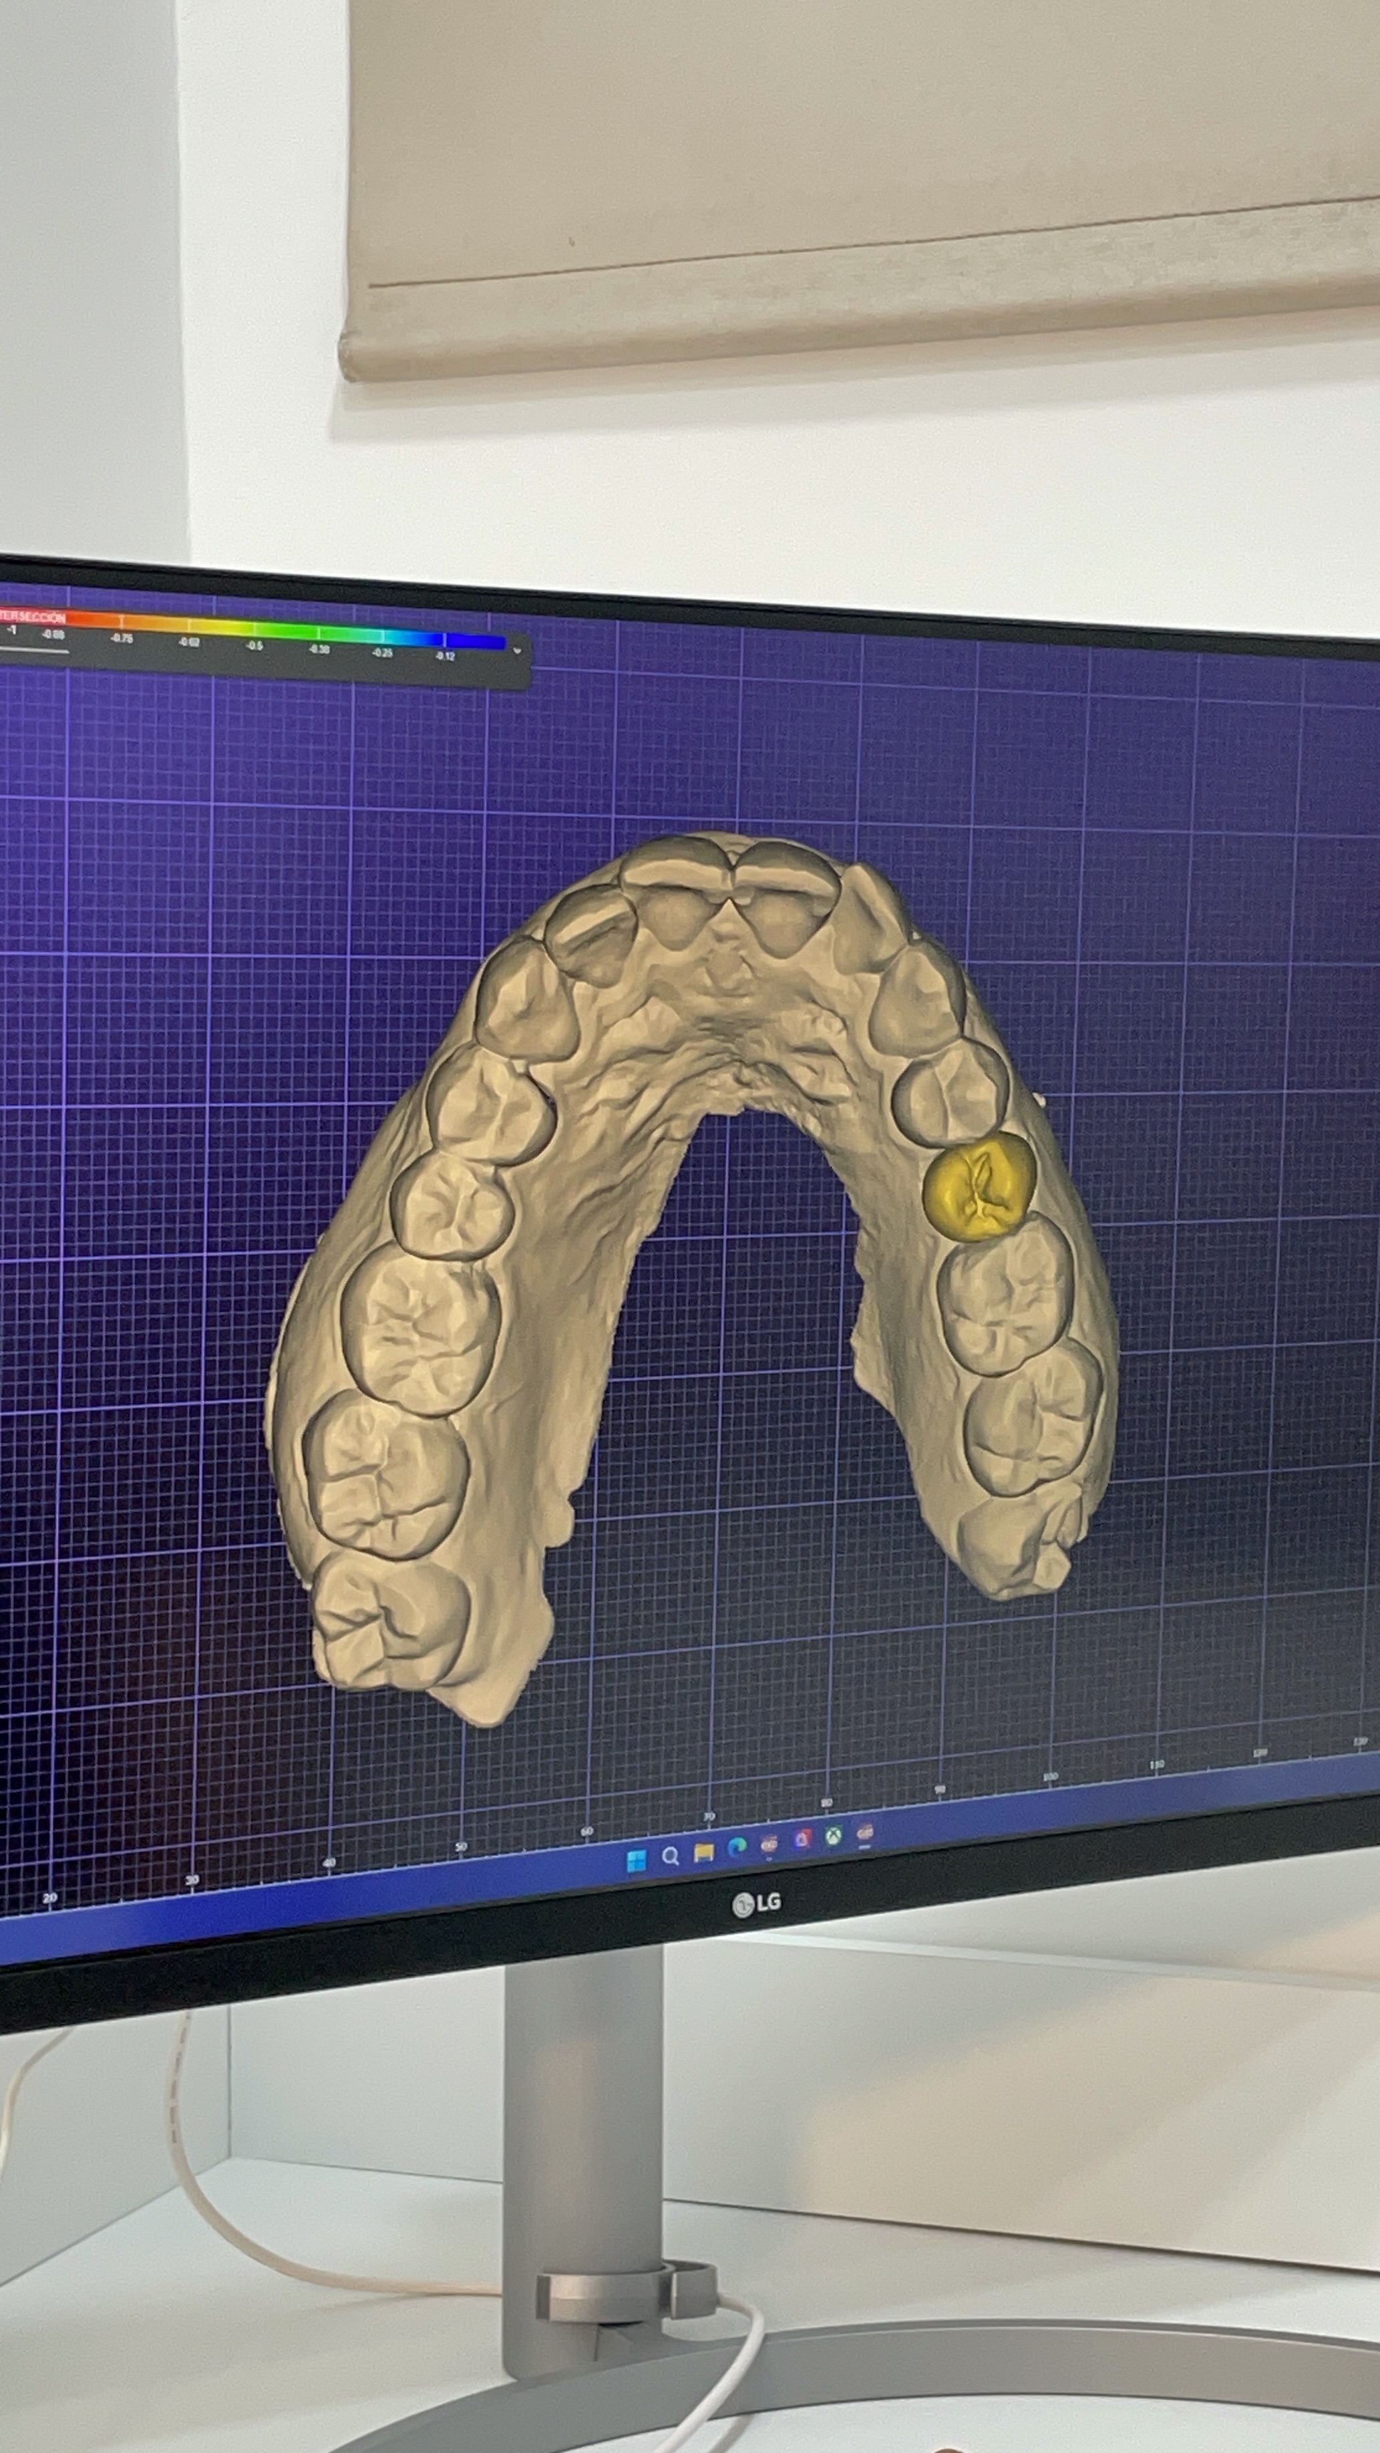Viewport: 1380px width, 2453px height.
Task: Click the -0.5 value on the scale
Action: [254, 645]
